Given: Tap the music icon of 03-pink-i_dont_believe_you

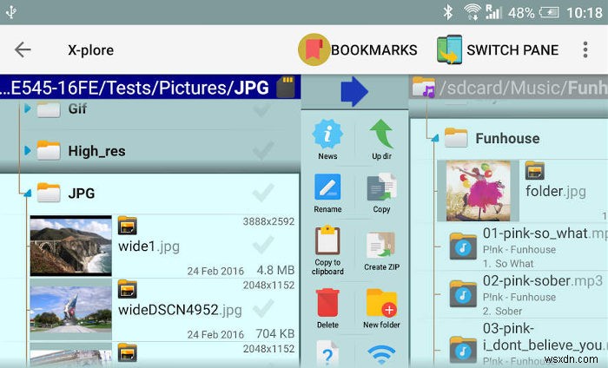Looking at the screenshot, I should click(463, 351).
